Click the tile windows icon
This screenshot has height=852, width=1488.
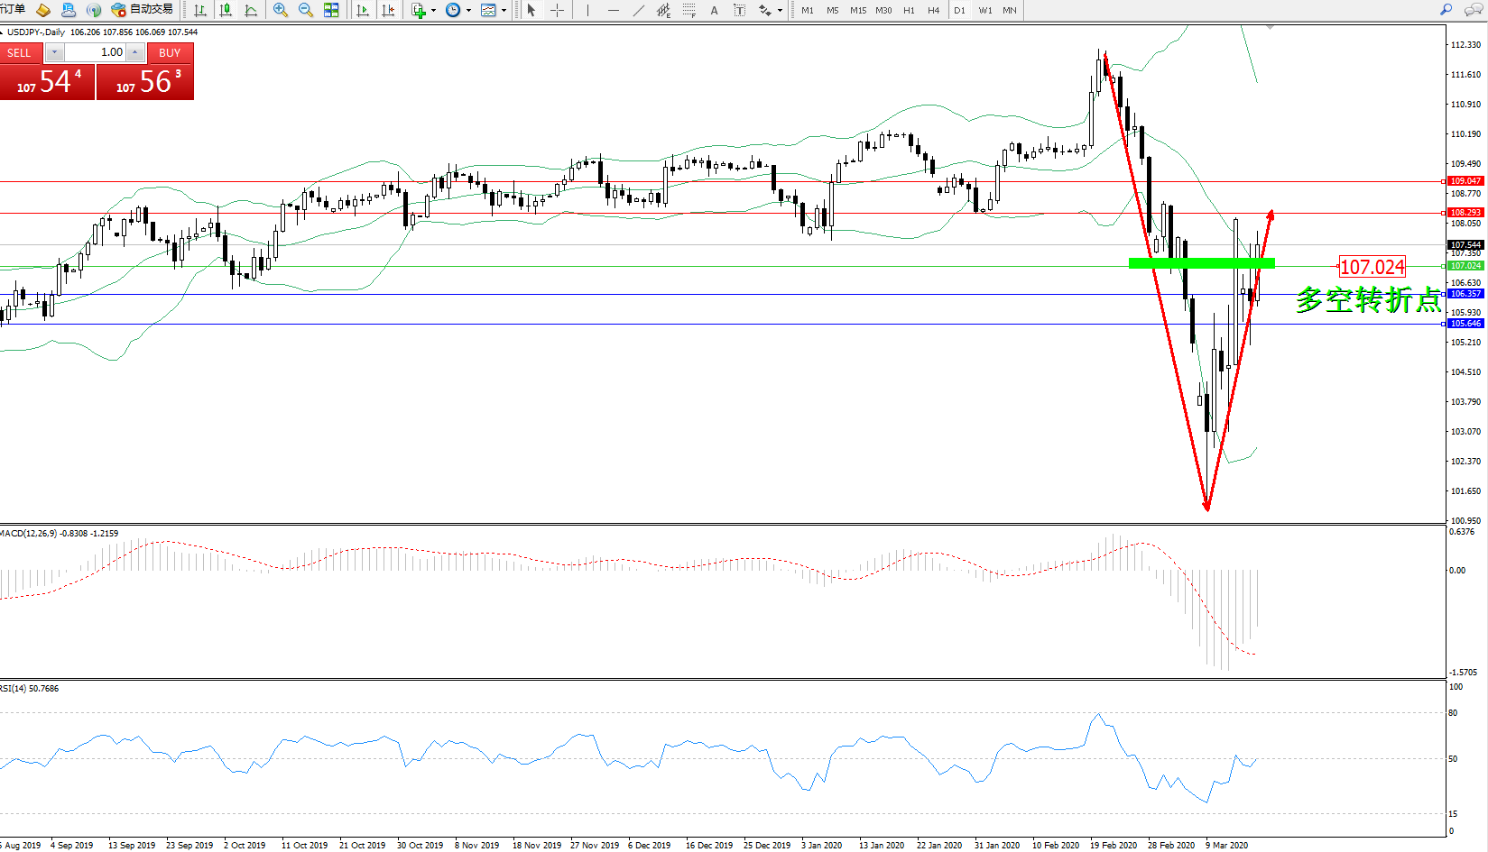point(331,10)
